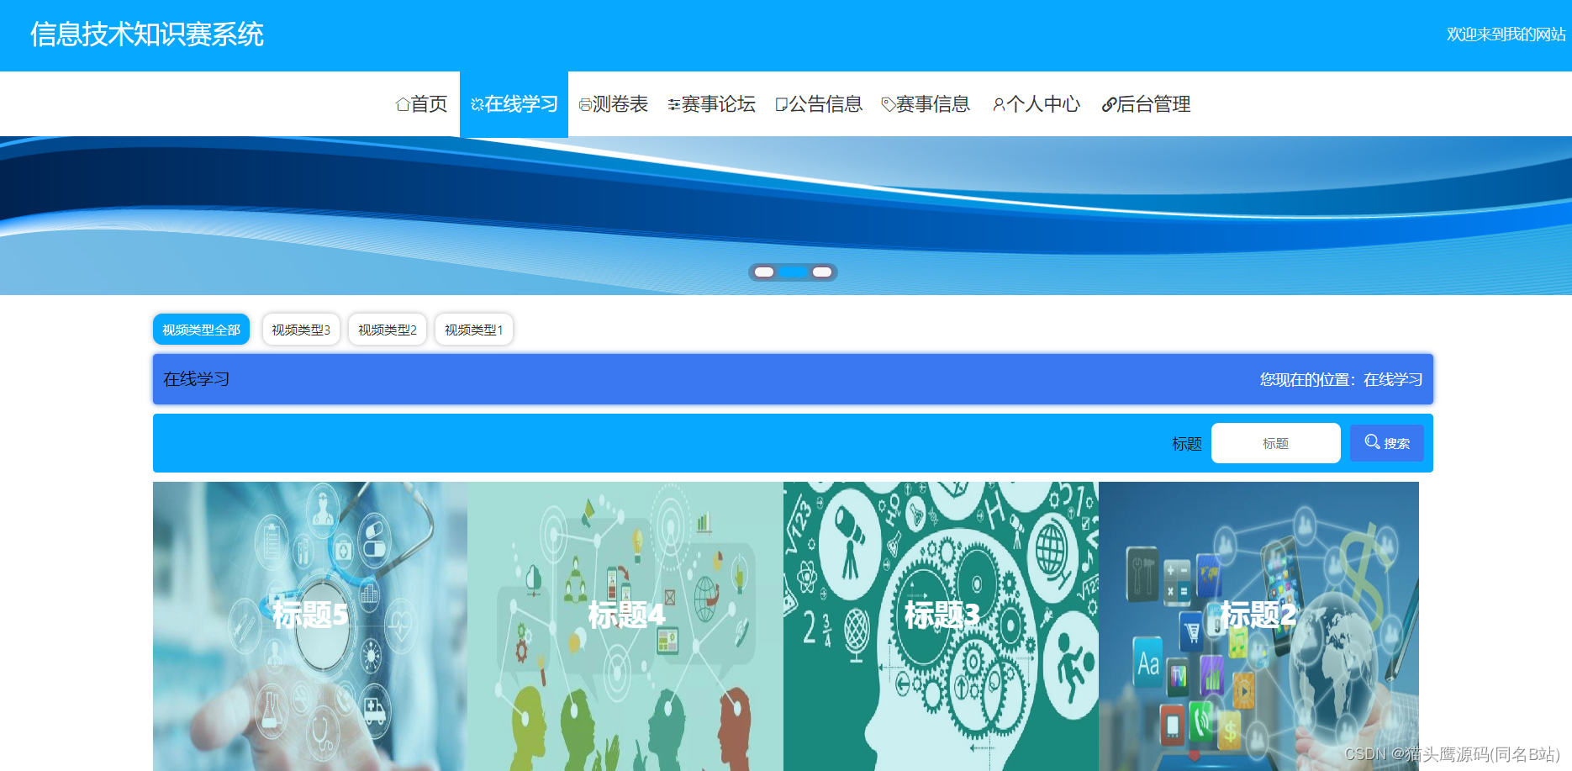Open the 欢迎来到我的网站 link
The height and width of the screenshot is (771, 1572).
coord(1507,36)
